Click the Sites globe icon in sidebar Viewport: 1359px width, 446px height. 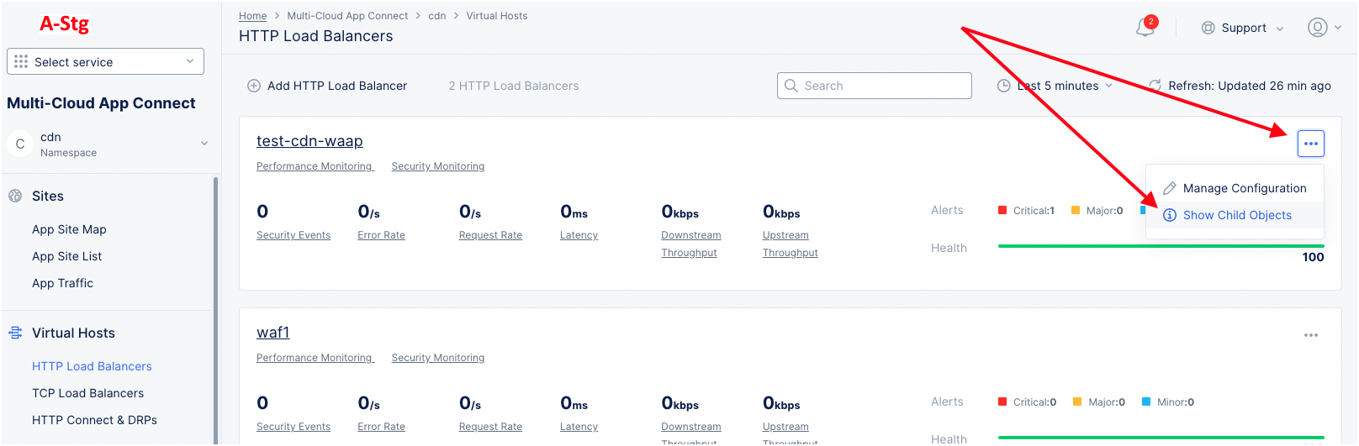point(15,196)
